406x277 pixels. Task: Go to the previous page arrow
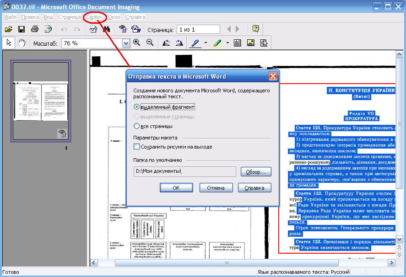click(229, 29)
